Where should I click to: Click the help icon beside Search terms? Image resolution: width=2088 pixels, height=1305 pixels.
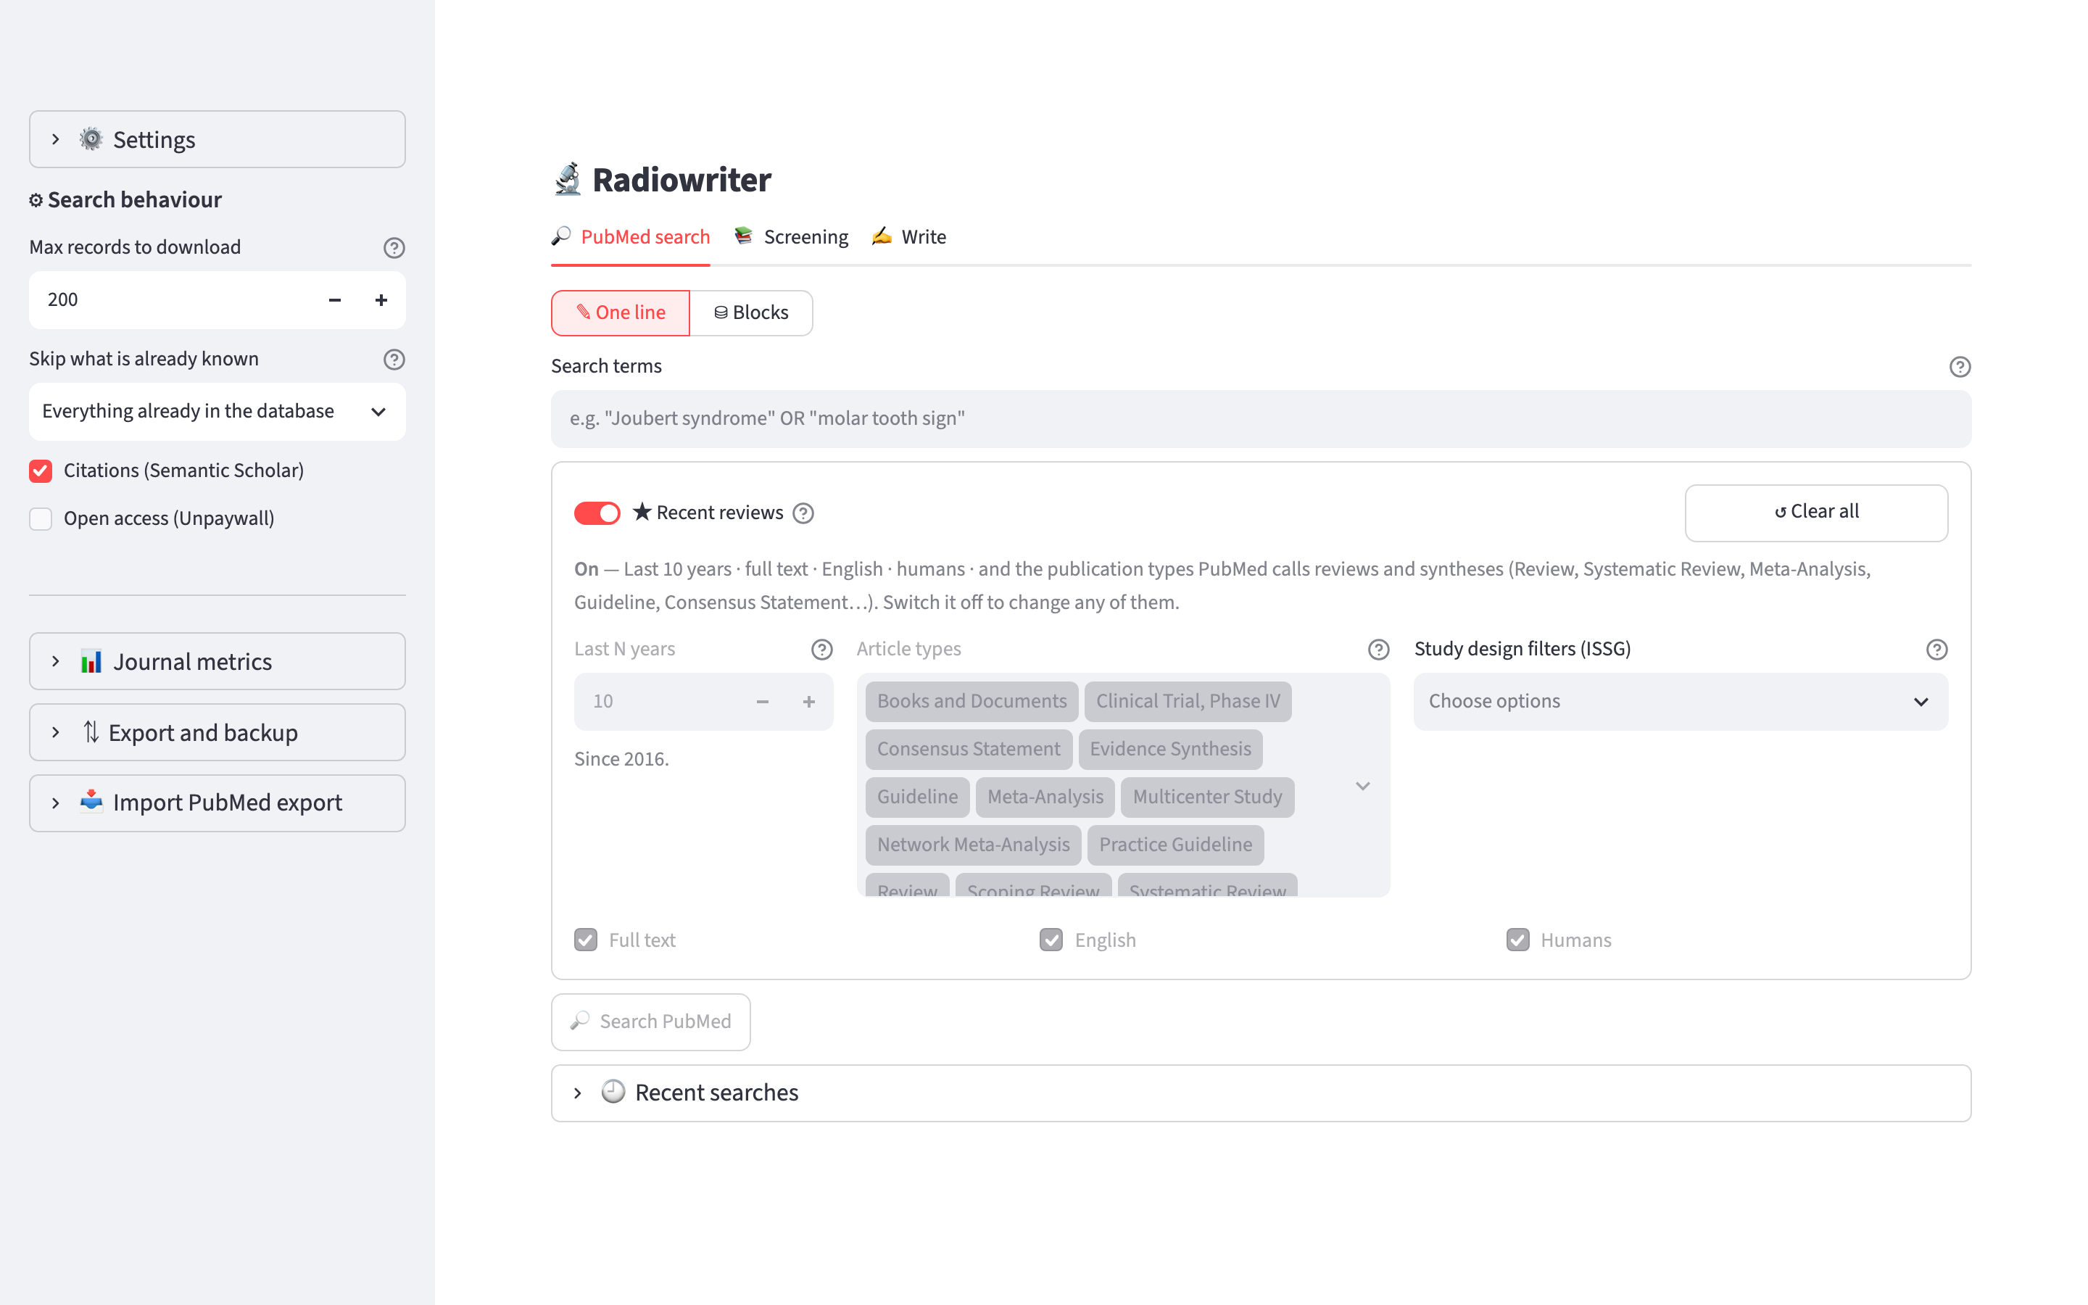point(1960,367)
